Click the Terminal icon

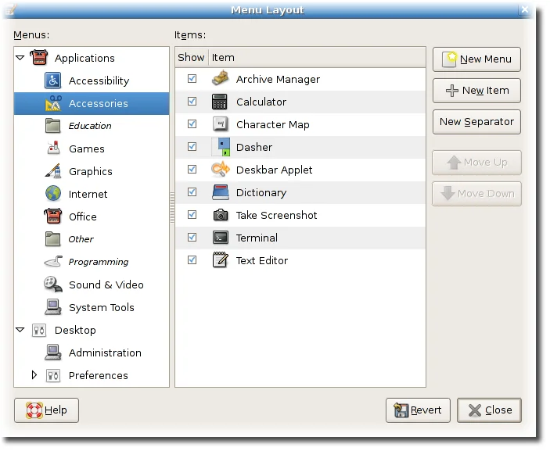(221, 238)
